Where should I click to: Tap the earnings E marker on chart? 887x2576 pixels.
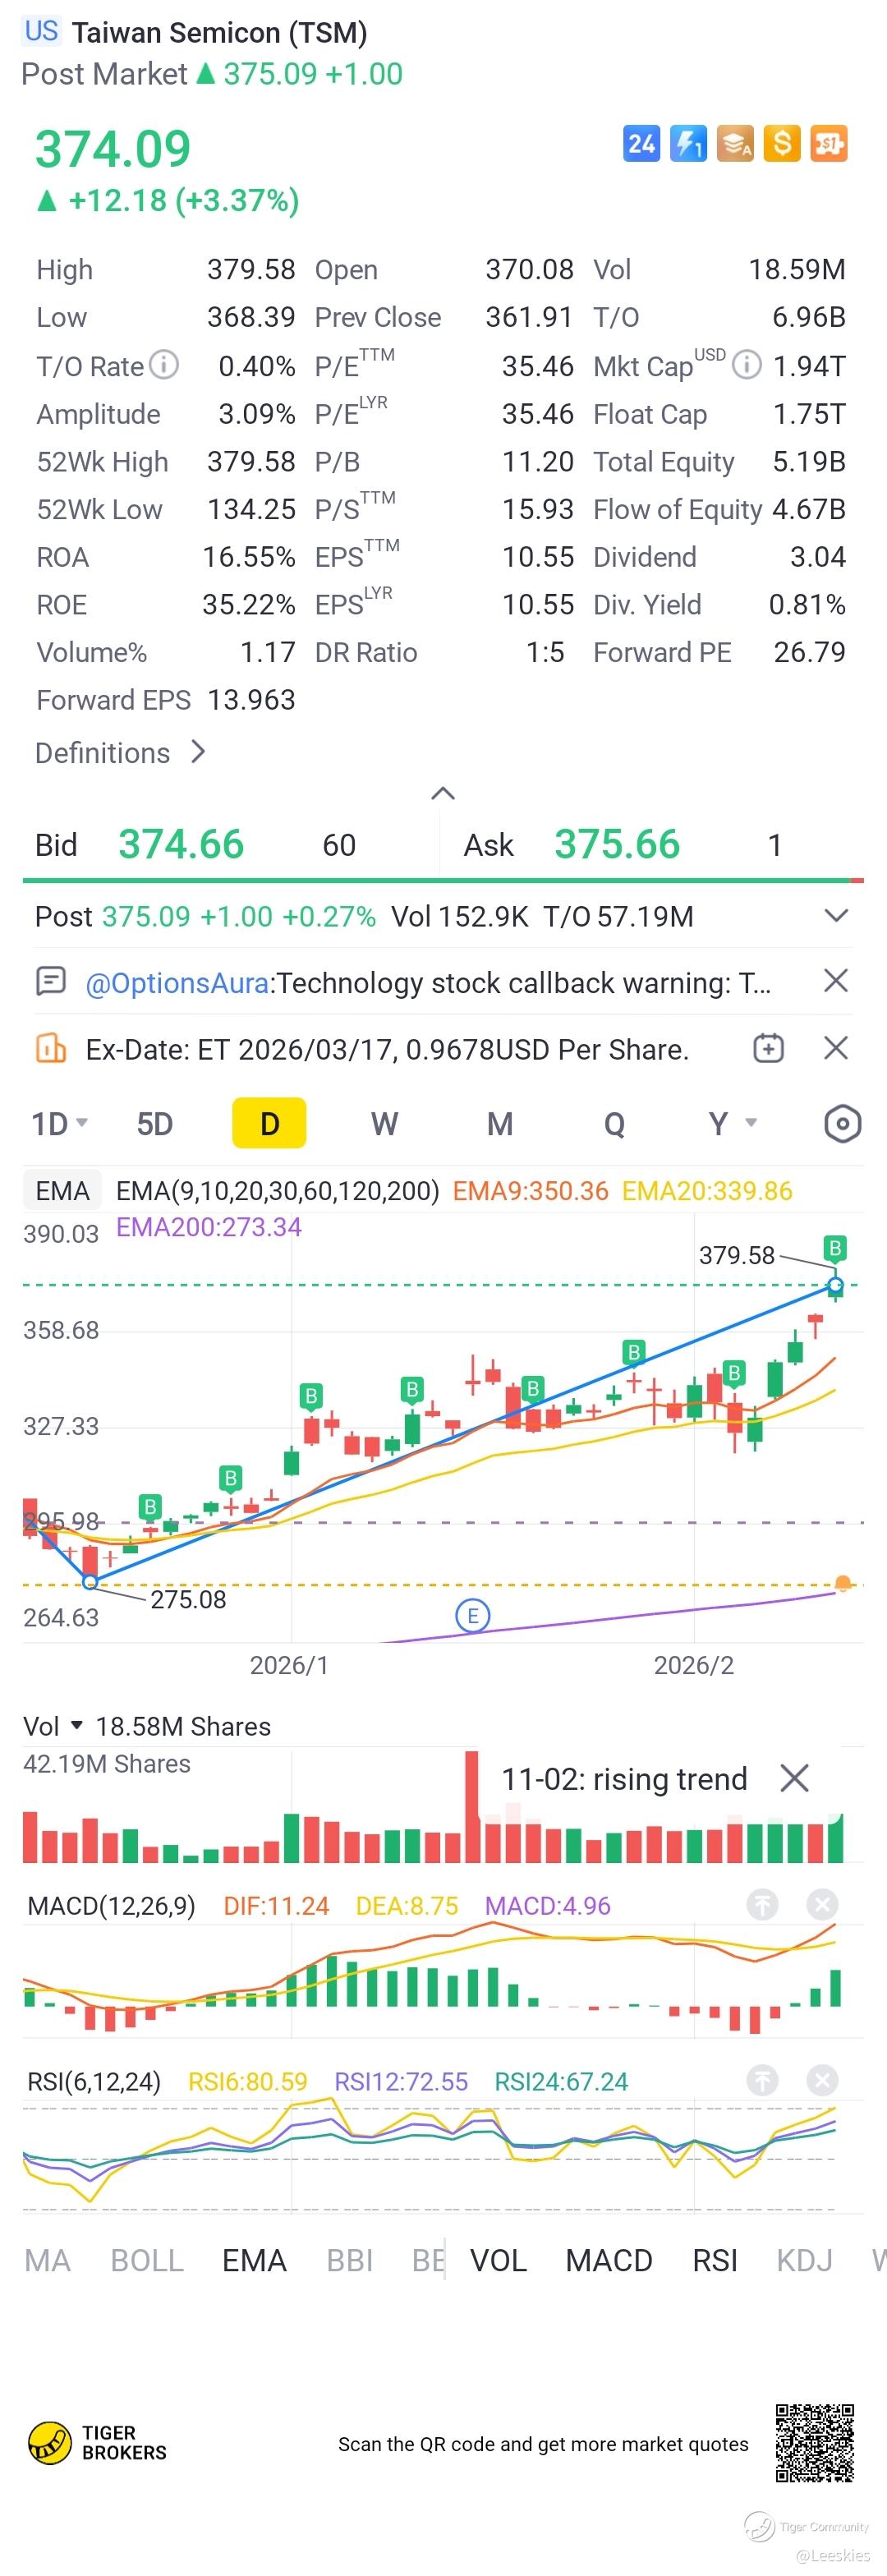[x=472, y=1615]
